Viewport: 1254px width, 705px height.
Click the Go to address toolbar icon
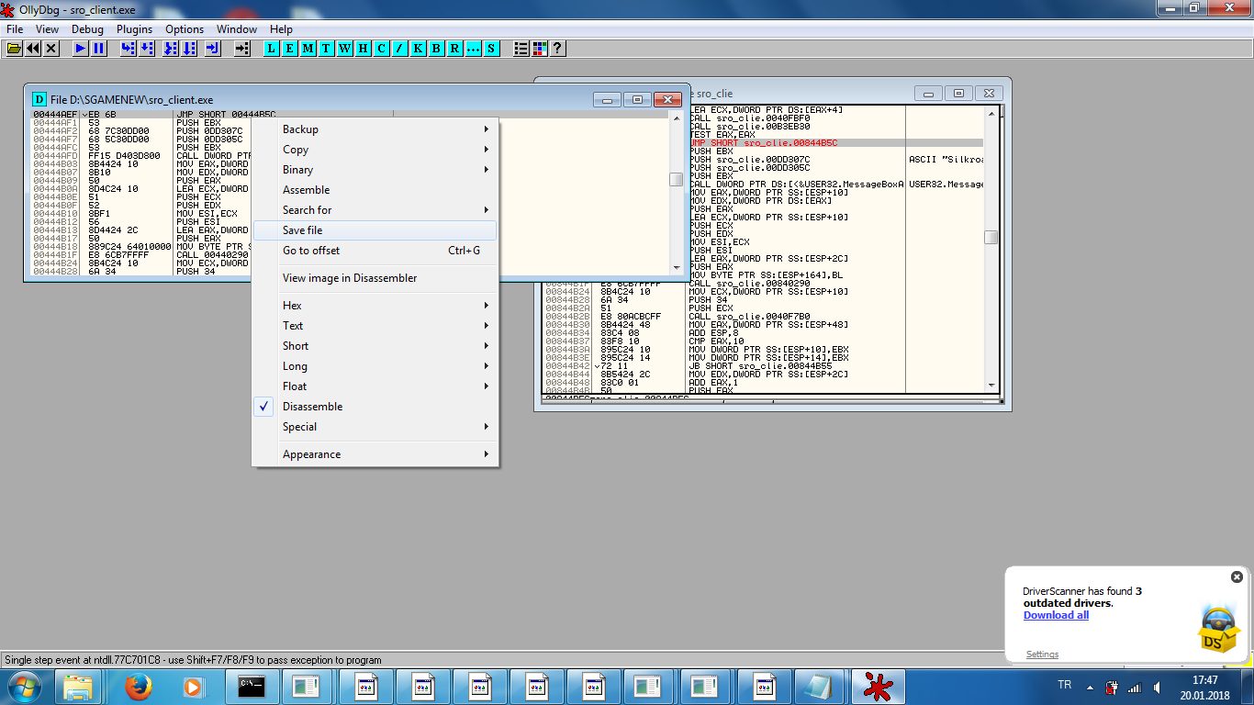[x=242, y=48]
